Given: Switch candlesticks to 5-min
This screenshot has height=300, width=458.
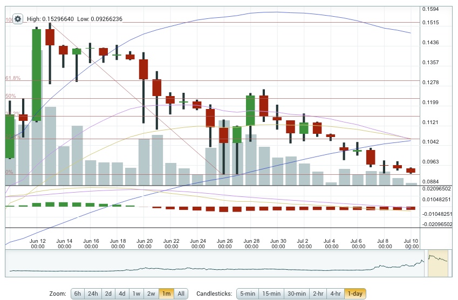Looking at the screenshot, I should point(248,294).
